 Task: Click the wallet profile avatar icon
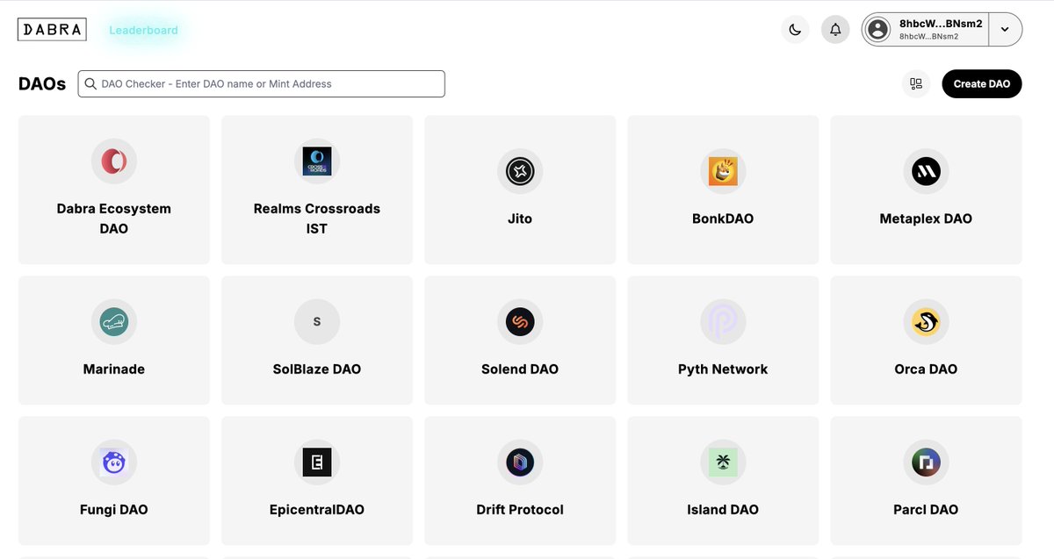coord(878,30)
